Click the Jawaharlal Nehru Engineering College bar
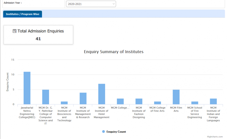Screen dimensions: 227x139 coord(27,88)
